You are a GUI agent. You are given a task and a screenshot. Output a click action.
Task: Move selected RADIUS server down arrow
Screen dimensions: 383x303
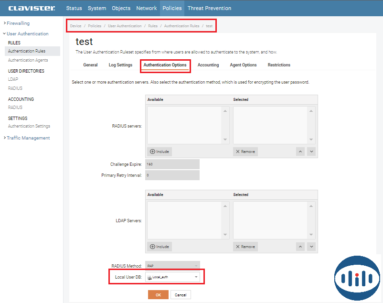pyautogui.click(x=311, y=151)
